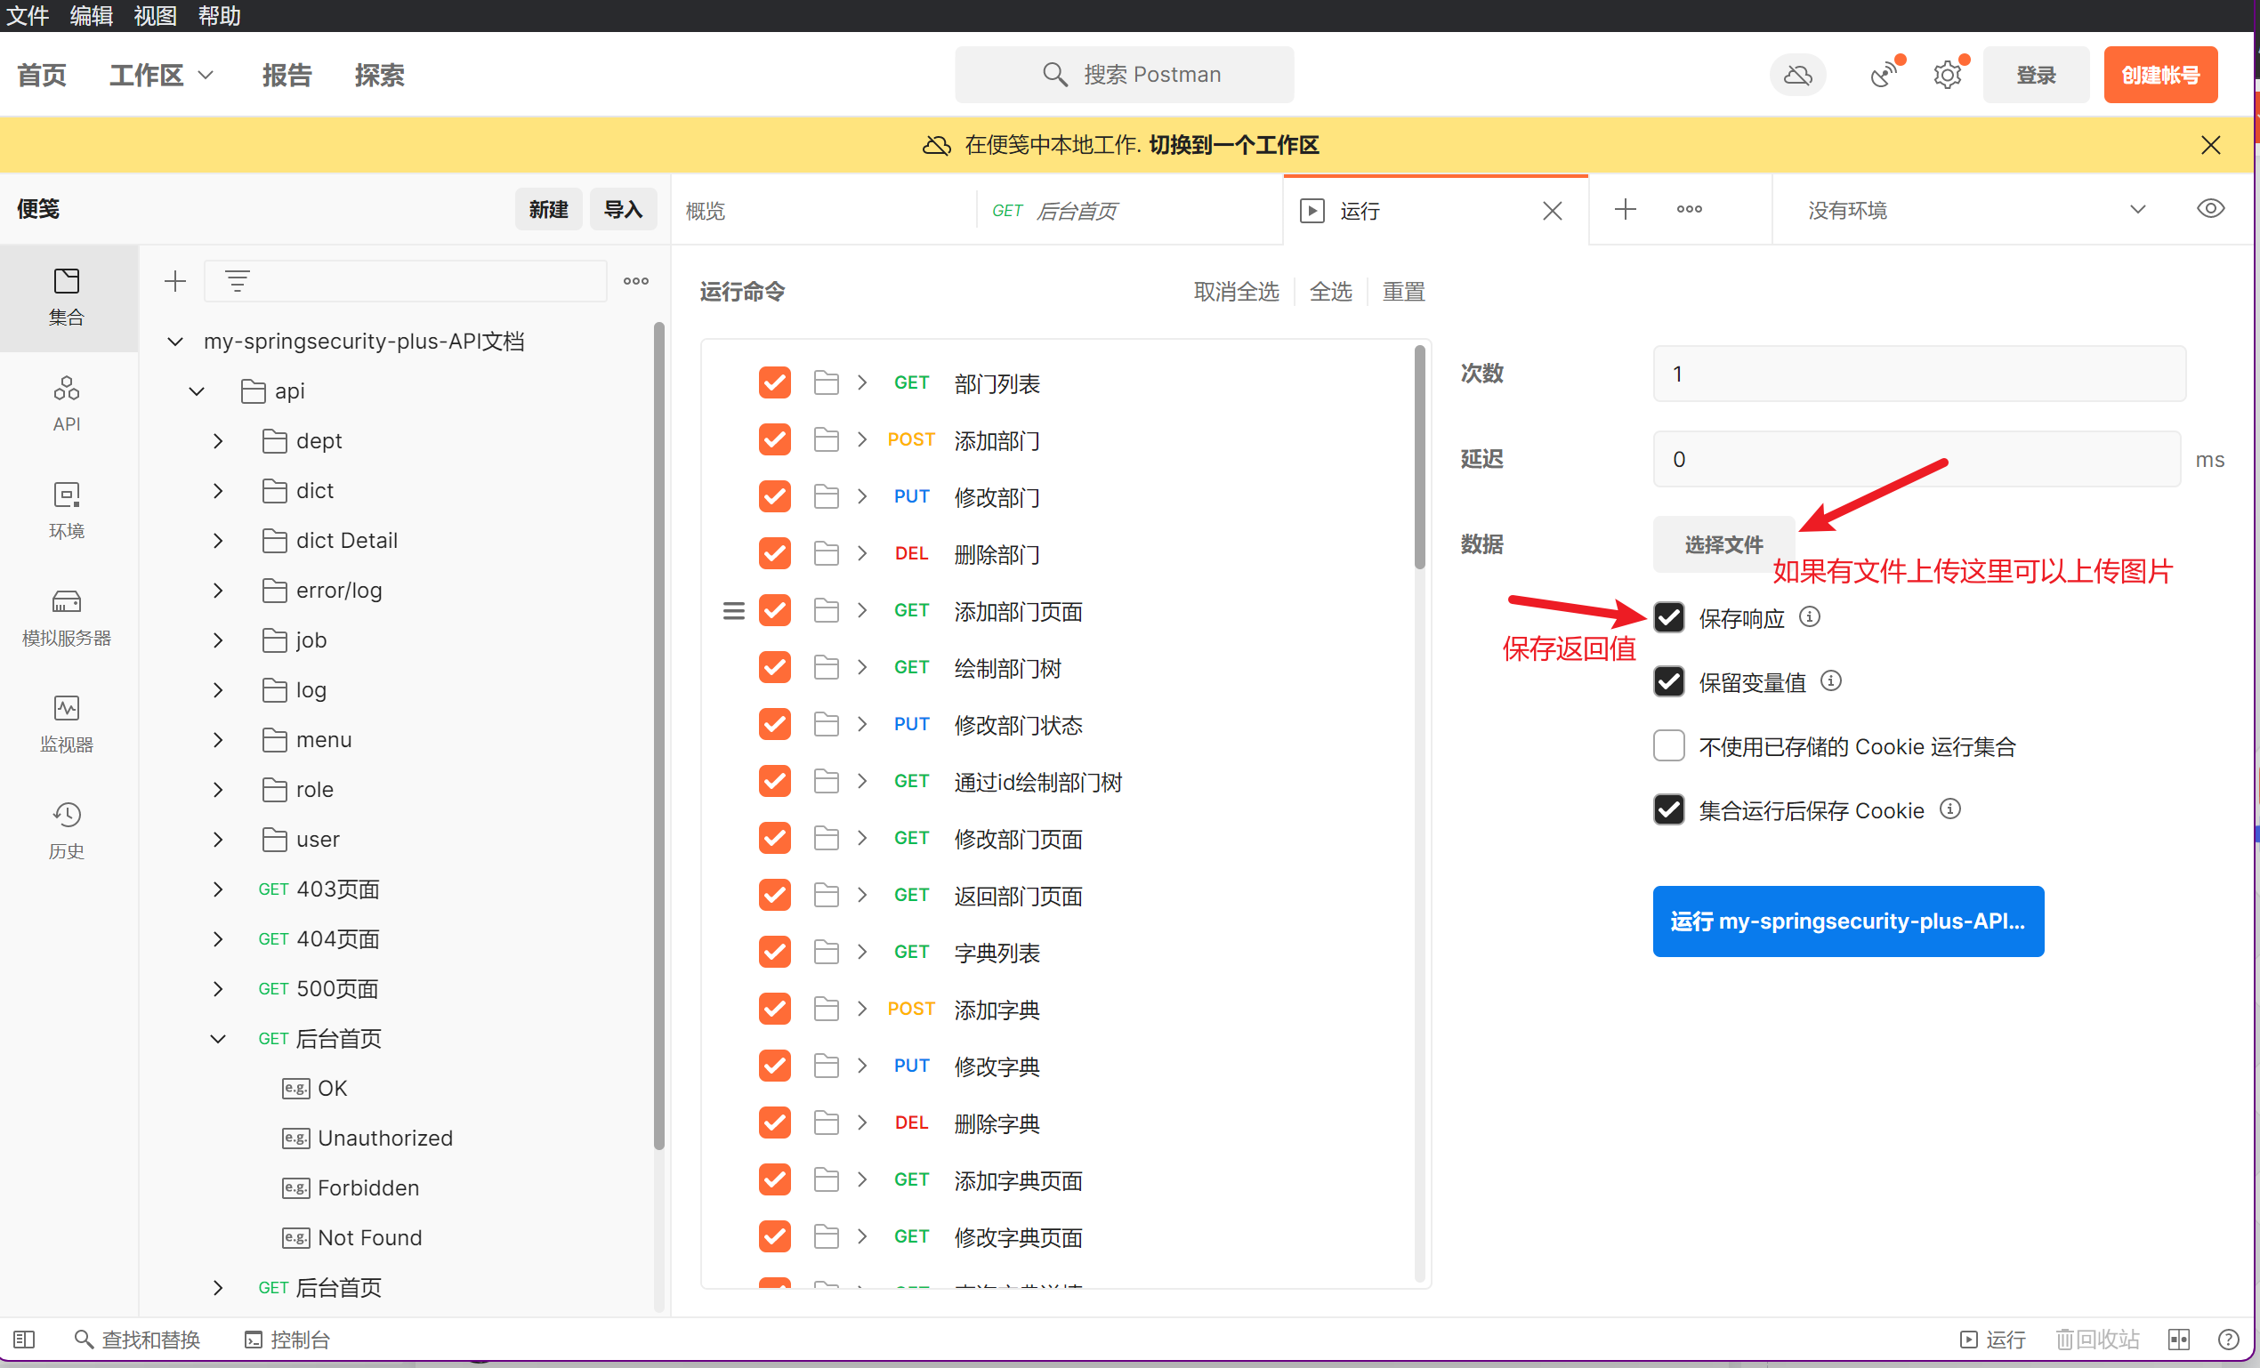Screen dimensions: 2260x1368
Task: Uncheck the 保存响应 checkbox
Action: pyautogui.click(x=1668, y=617)
